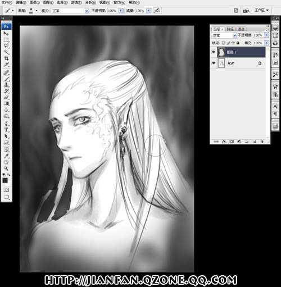This screenshot has width=281, height=287.
Task: Select the Move tool in toolbox
Action: [6, 34]
